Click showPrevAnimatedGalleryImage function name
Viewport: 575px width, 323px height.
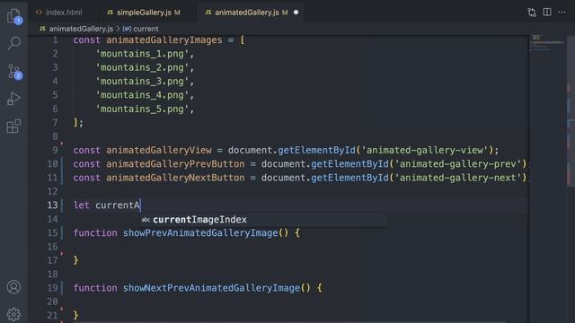[x=200, y=233]
